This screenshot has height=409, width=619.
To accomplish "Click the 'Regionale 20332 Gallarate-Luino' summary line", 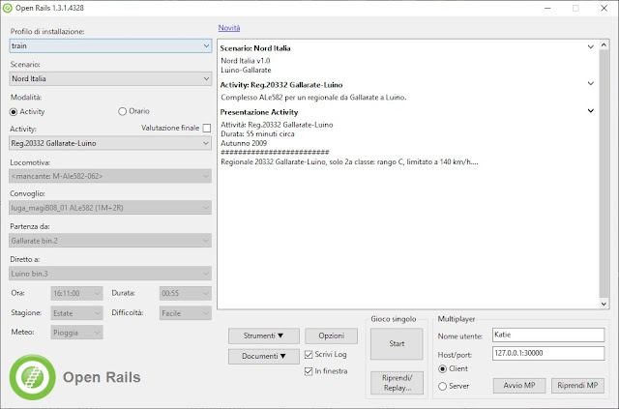I will pyautogui.click(x=349, y=161).
